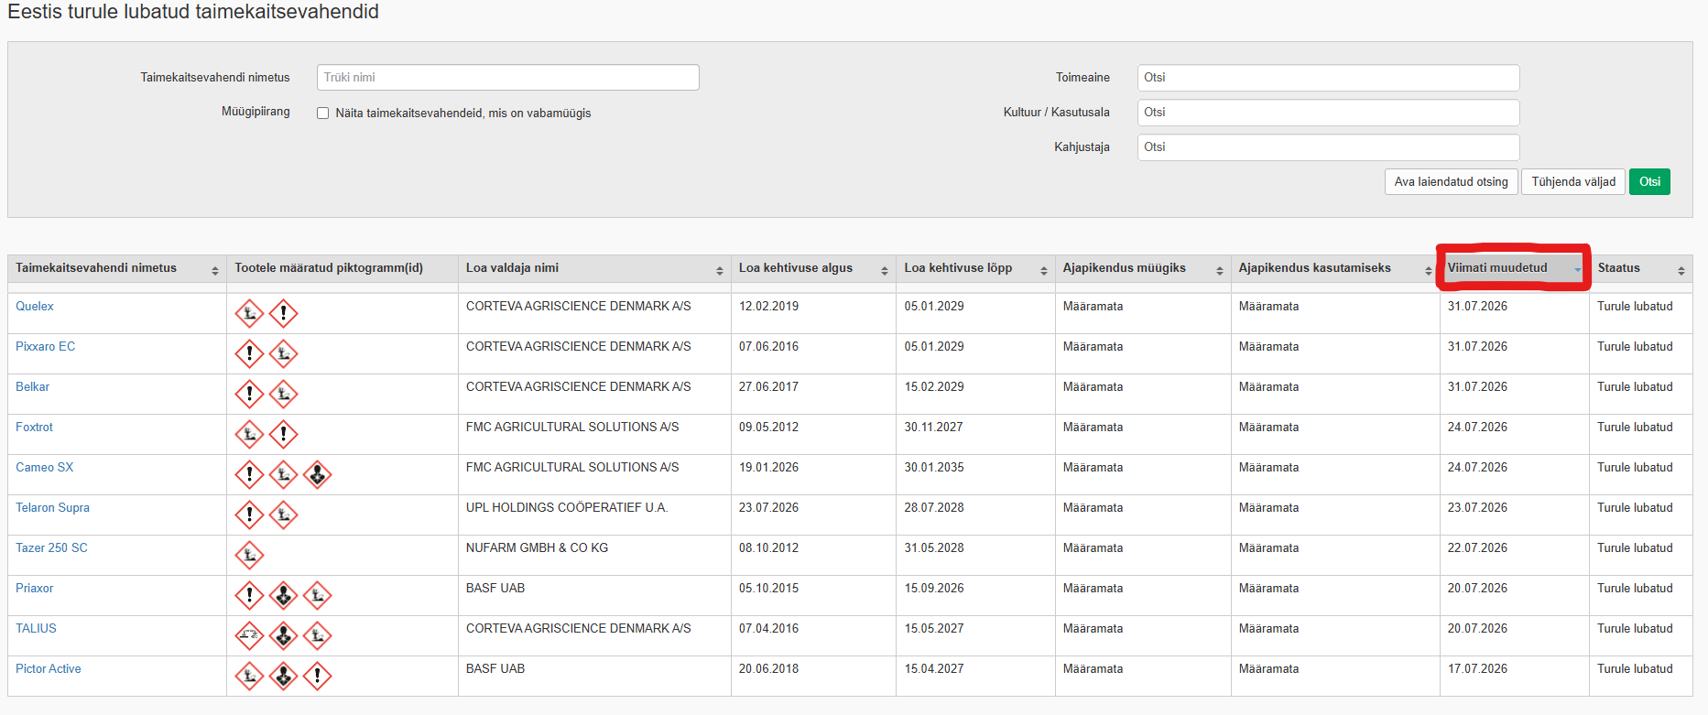The height and width of the screenshot is (715, 1708).
Task: Click Ava laiendatud otsing button
Action: (1451, 181)
